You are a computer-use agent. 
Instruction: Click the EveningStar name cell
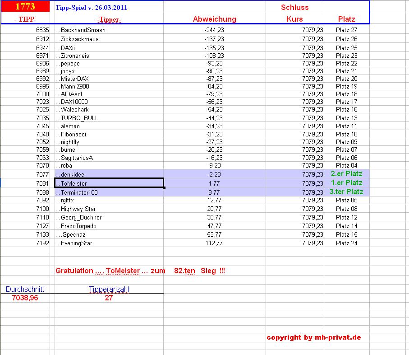(x=109, y=243)
